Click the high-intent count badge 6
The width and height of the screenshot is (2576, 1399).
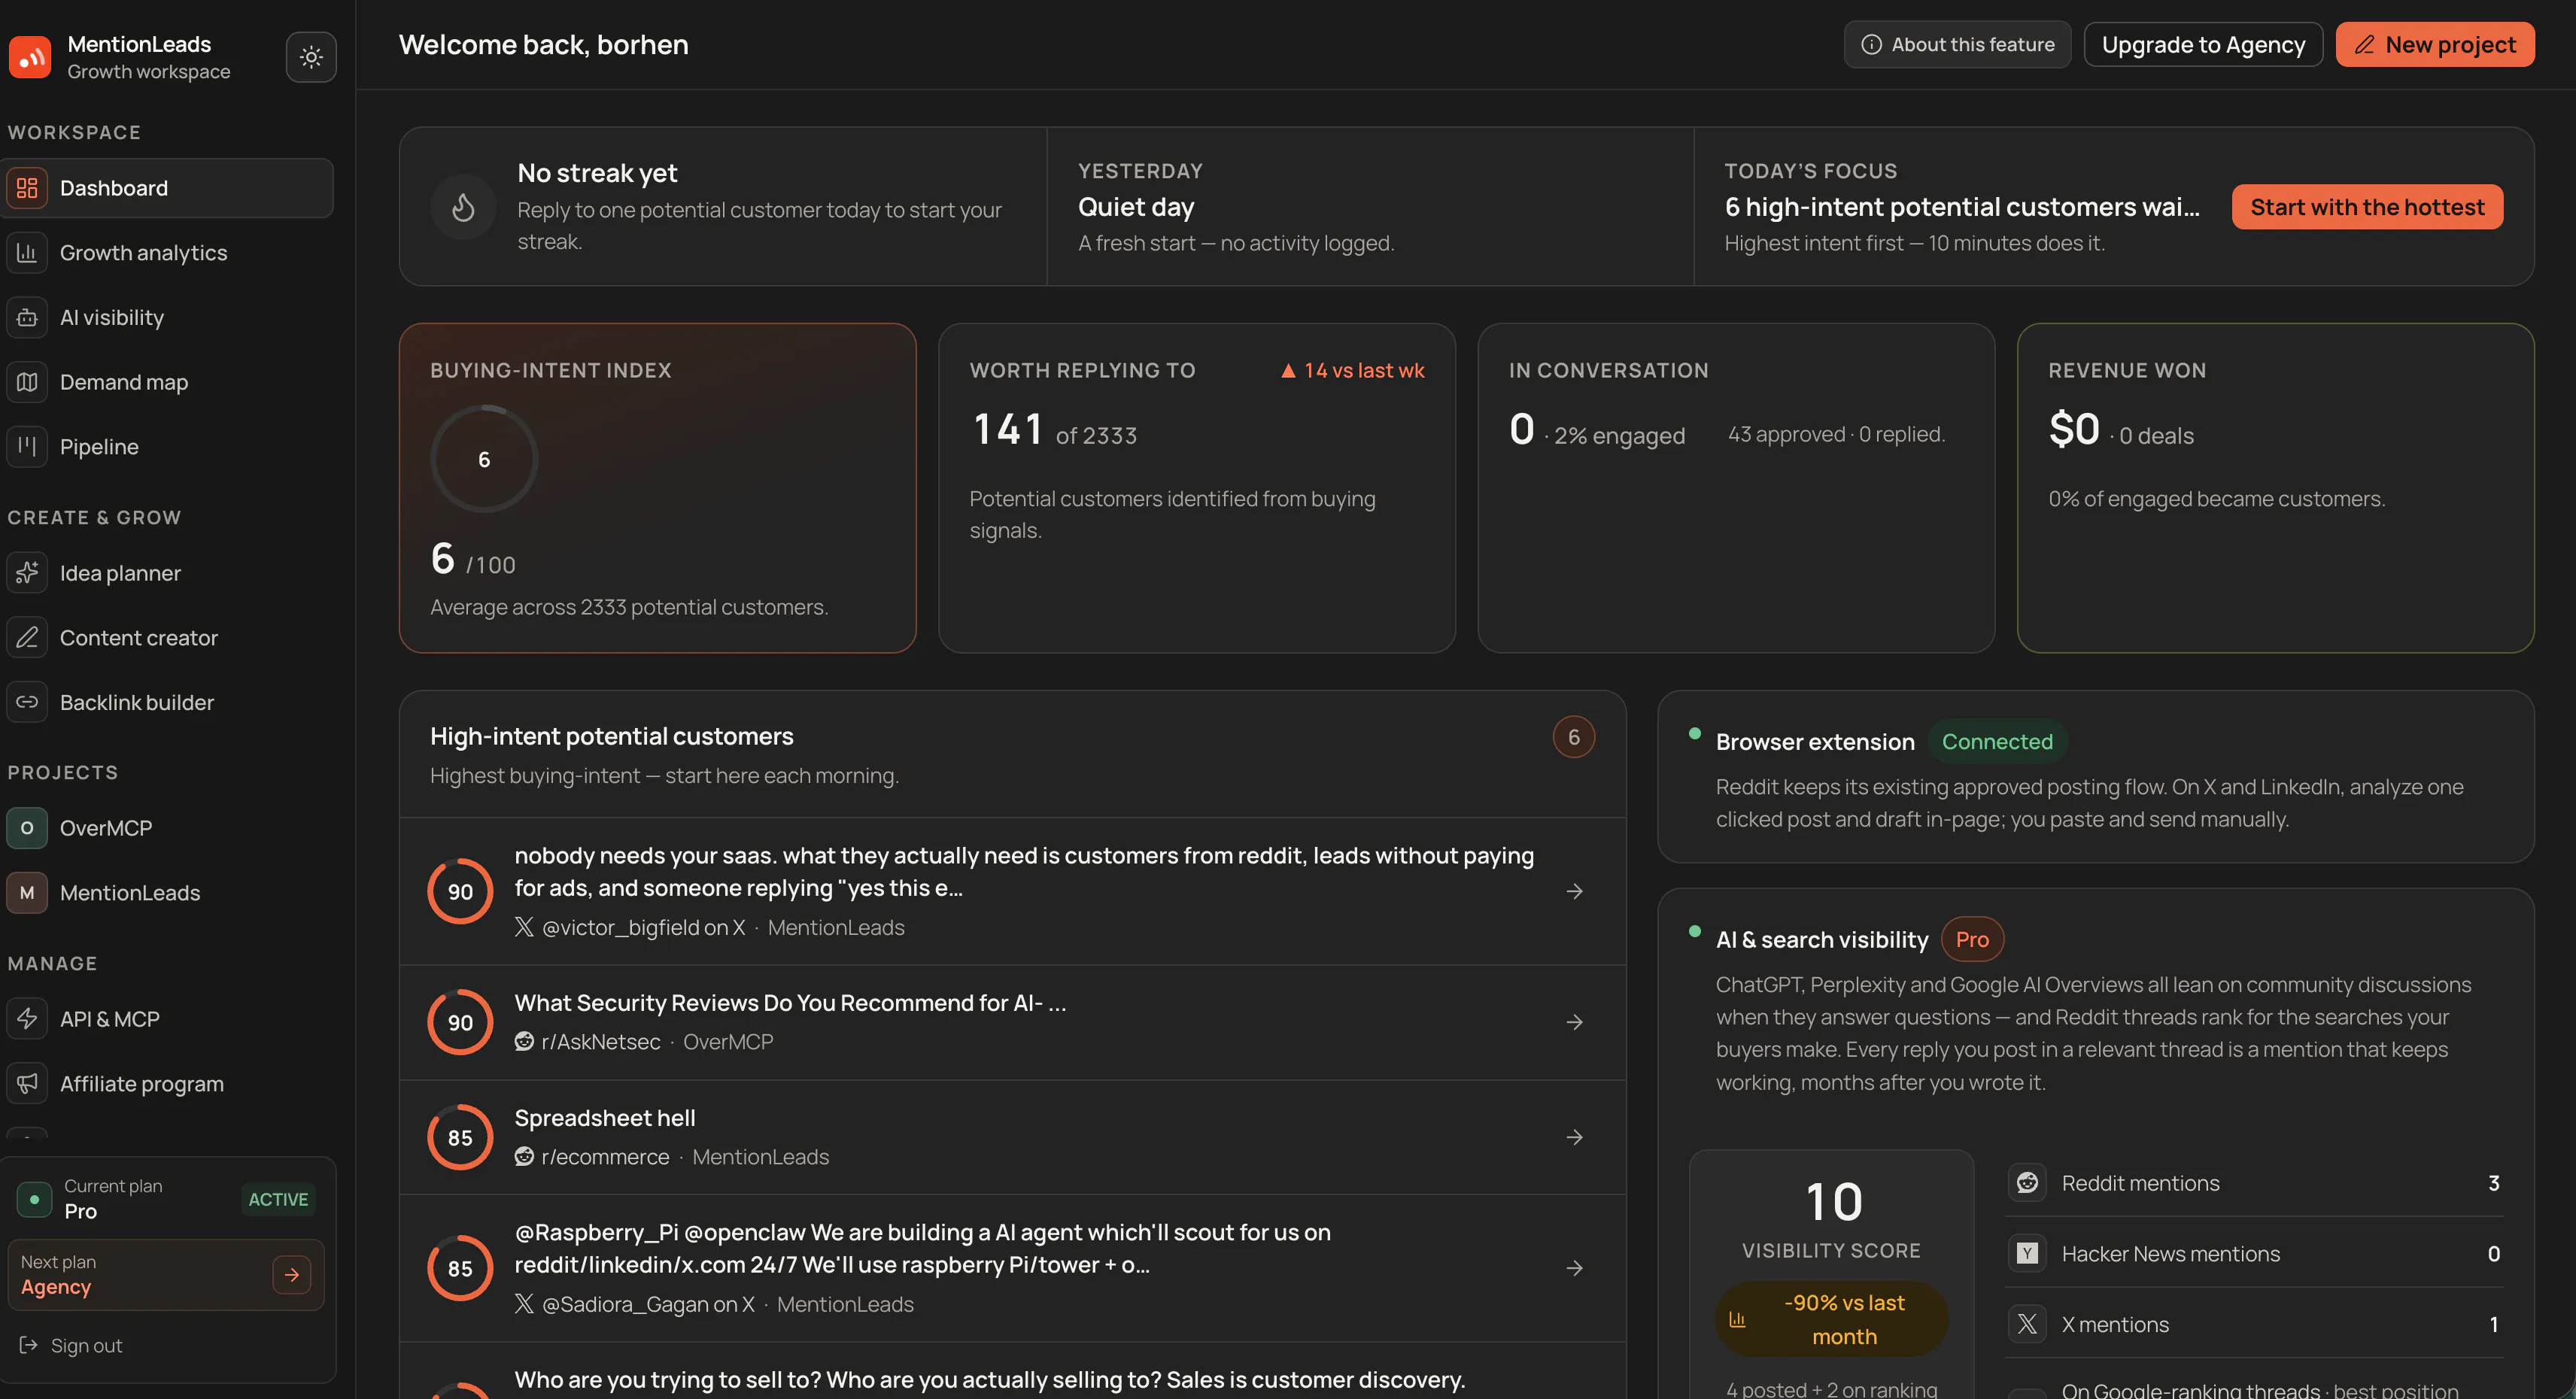pyautogui.click(x=1573, y=737)
